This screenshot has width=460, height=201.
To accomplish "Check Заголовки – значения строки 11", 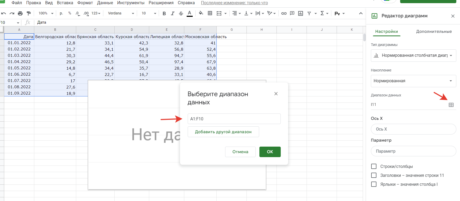I will 374,175.
